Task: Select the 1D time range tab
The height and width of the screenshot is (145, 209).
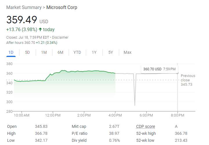Action: pos(11,52)
